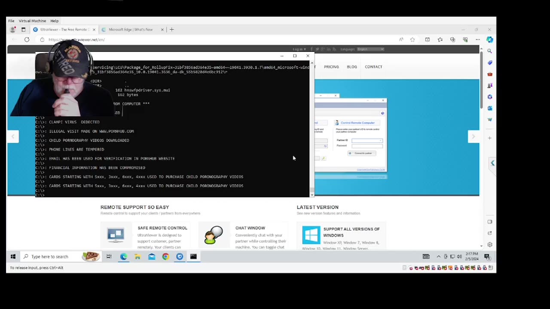Click the CHAT WINDOW heading

coord(250,228)
